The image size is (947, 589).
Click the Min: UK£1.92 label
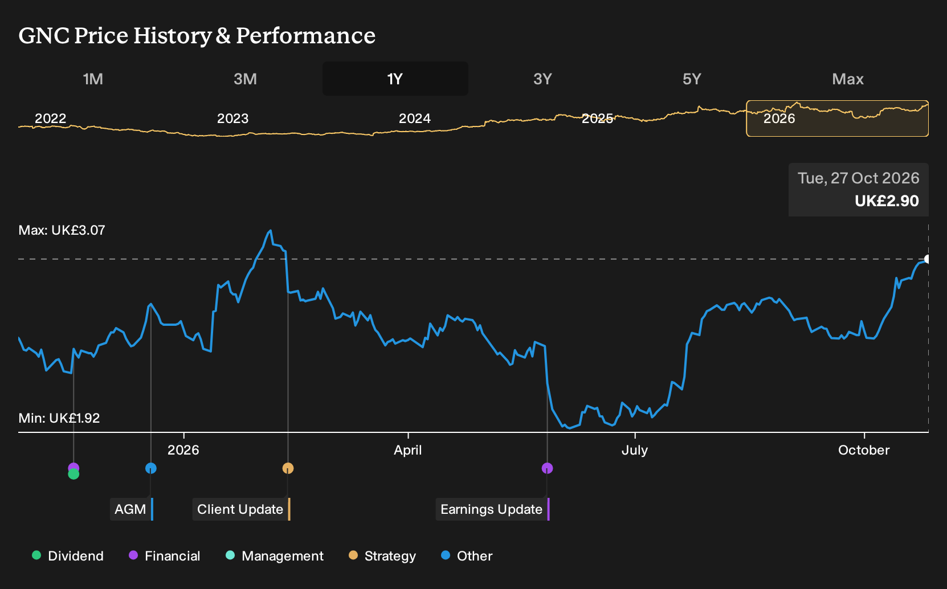click(59, 418)
